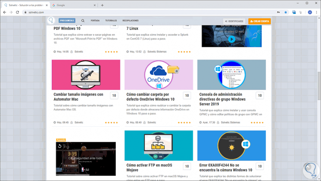The image size is (321, 181).
Task: Click the score 10 badge on Automator card
Action: click(114, 95)
